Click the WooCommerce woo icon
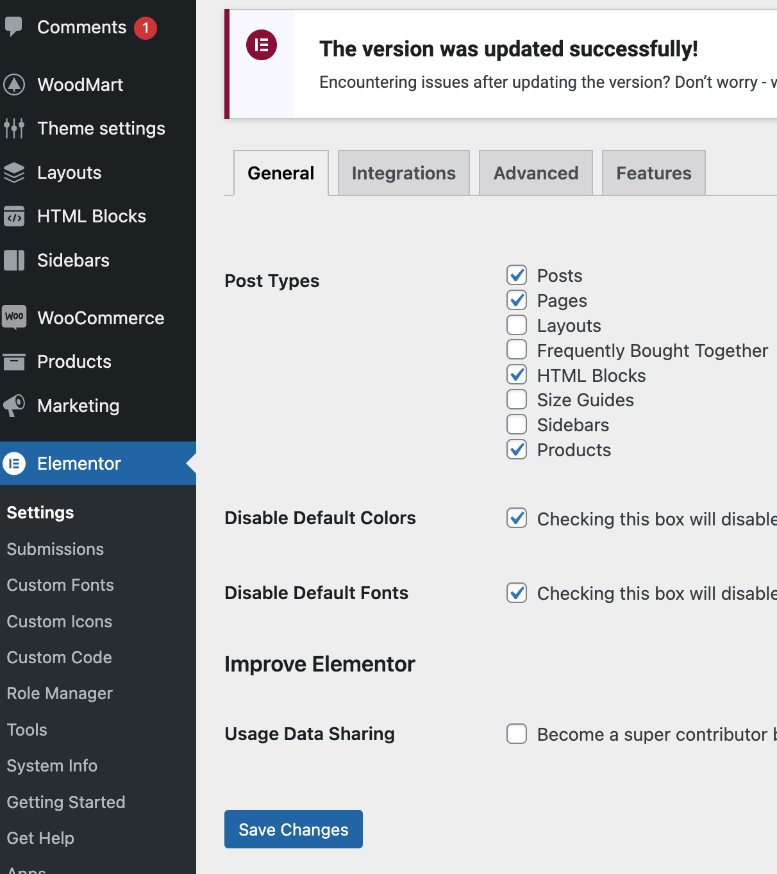Viewport: 777px width, 874px height. pyautogui.click(x=14, y=317)
